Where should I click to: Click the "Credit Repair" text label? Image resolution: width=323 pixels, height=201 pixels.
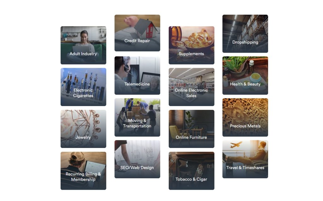coord(137,41)
